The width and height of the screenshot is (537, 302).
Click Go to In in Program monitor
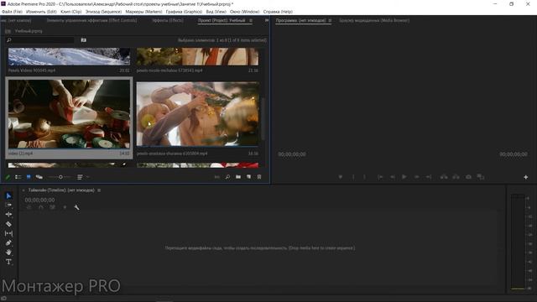[x=380, y=177]
